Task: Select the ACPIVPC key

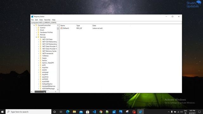Action: click(x=45, y=79)
